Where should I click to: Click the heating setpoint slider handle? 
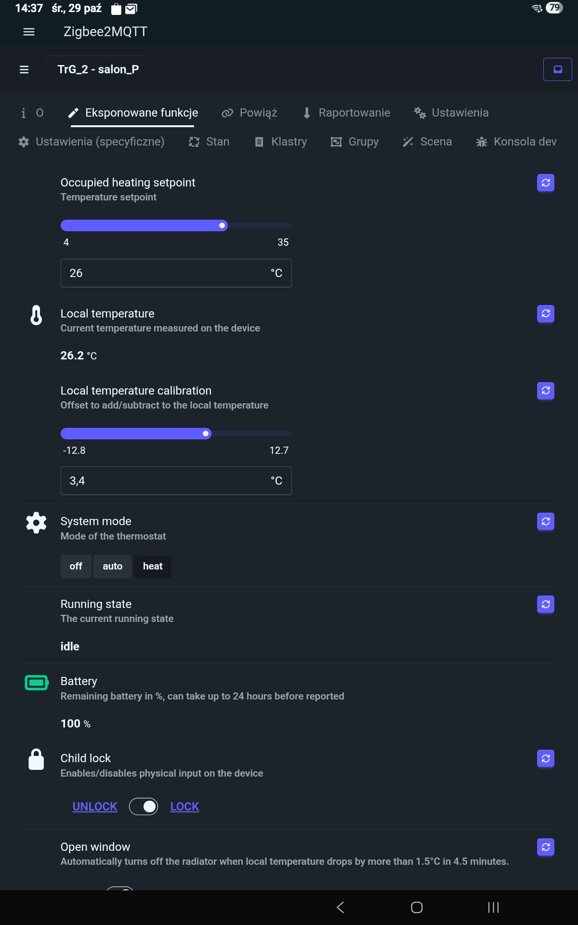coord(222,225)
